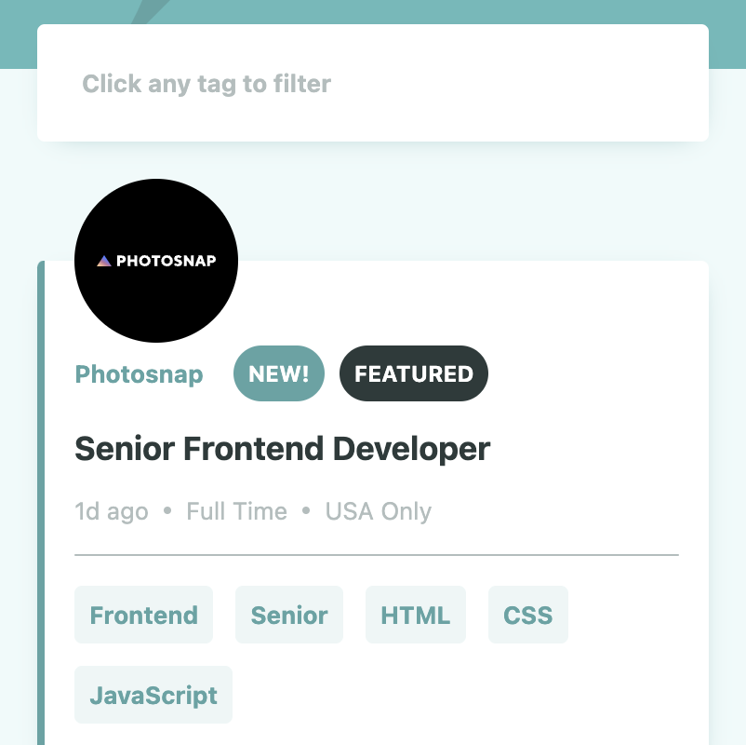Filter jobs by the Senior tag
The height and width of the screenshot is (745, 746).
(289, 616)
